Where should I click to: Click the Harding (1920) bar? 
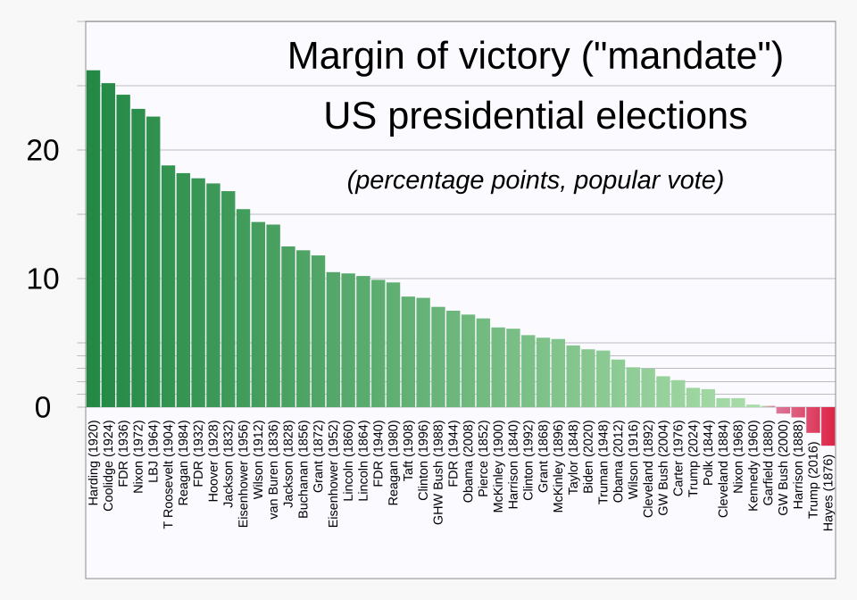click(93, 238)
